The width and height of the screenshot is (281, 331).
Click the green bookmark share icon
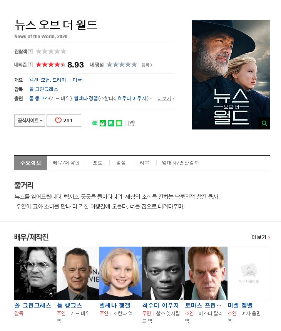pos(111,123)
